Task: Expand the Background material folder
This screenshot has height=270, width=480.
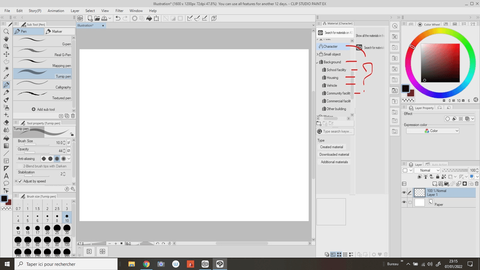Action: pyautogui.click(x=317, y=62)
